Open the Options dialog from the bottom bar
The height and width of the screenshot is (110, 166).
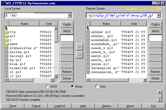point(107,106)
